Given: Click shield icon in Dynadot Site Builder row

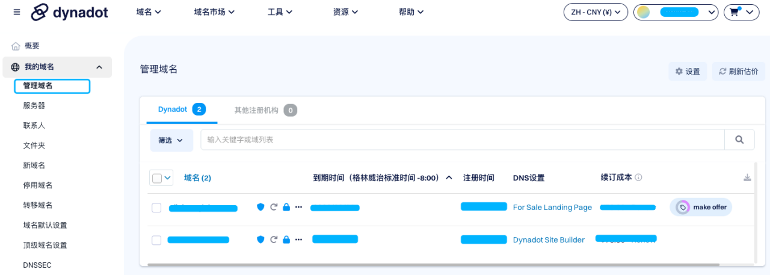Looking at the screenshot, I should coord(260,239).
